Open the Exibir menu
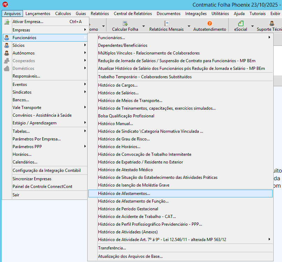Screen dimensions: 282x262 (275, 14)
